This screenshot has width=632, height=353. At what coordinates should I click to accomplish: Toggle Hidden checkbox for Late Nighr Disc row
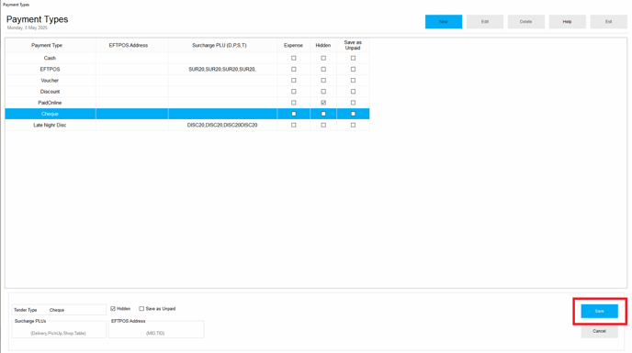coord(323,126)
